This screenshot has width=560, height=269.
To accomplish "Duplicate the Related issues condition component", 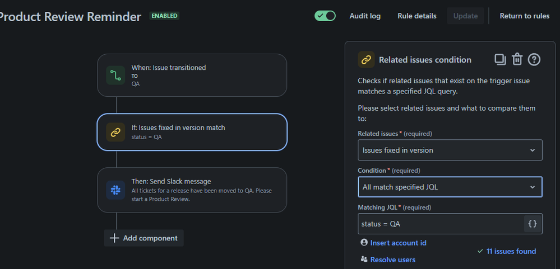I will pos(500,59).
